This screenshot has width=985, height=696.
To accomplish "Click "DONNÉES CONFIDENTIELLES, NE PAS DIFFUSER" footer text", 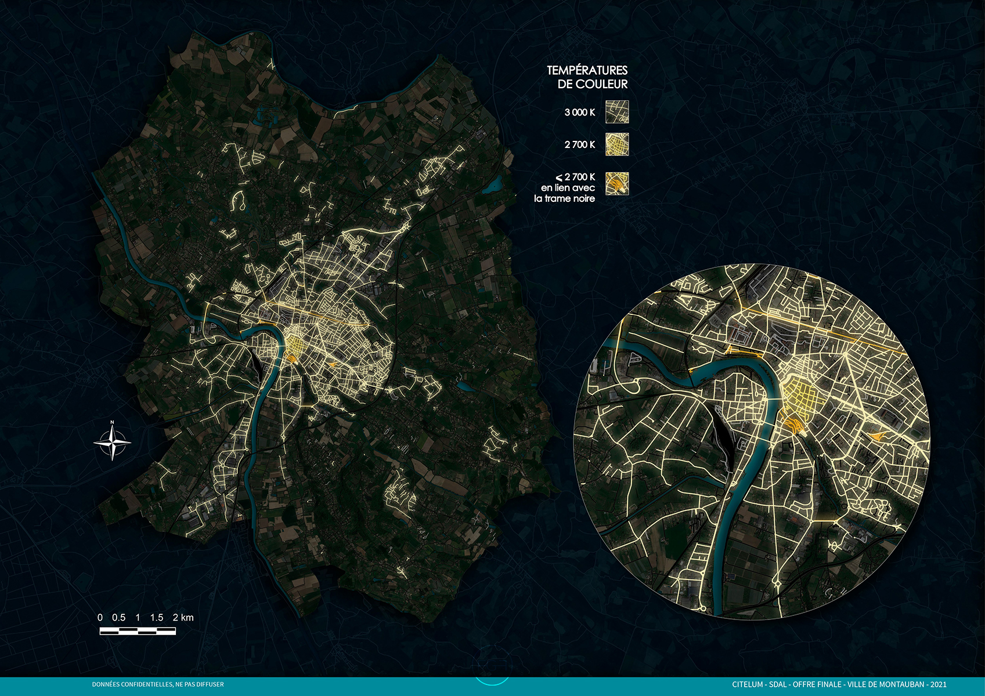I will 158,684.
